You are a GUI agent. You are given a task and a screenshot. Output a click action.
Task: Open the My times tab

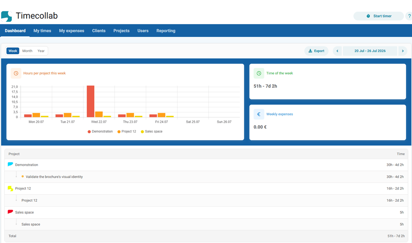[42, 31]
